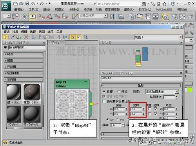Click the Map #4 name field
Image resolution: width=196 pixels, height=146 pixels.
[x=142, y=78]
